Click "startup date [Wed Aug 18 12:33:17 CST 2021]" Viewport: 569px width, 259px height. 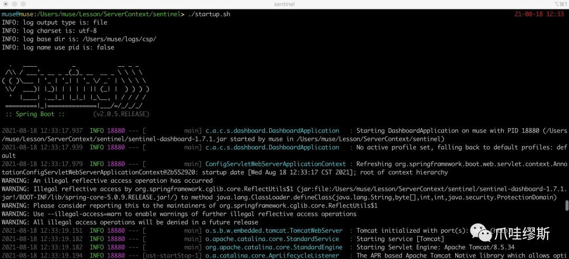click(277, 172)
